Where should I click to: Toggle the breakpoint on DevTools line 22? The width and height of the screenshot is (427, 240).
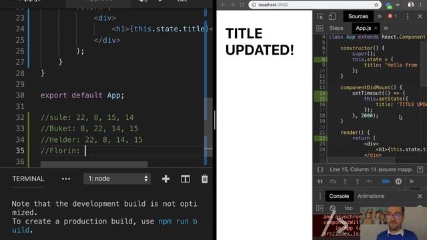[x=320, y=139]
